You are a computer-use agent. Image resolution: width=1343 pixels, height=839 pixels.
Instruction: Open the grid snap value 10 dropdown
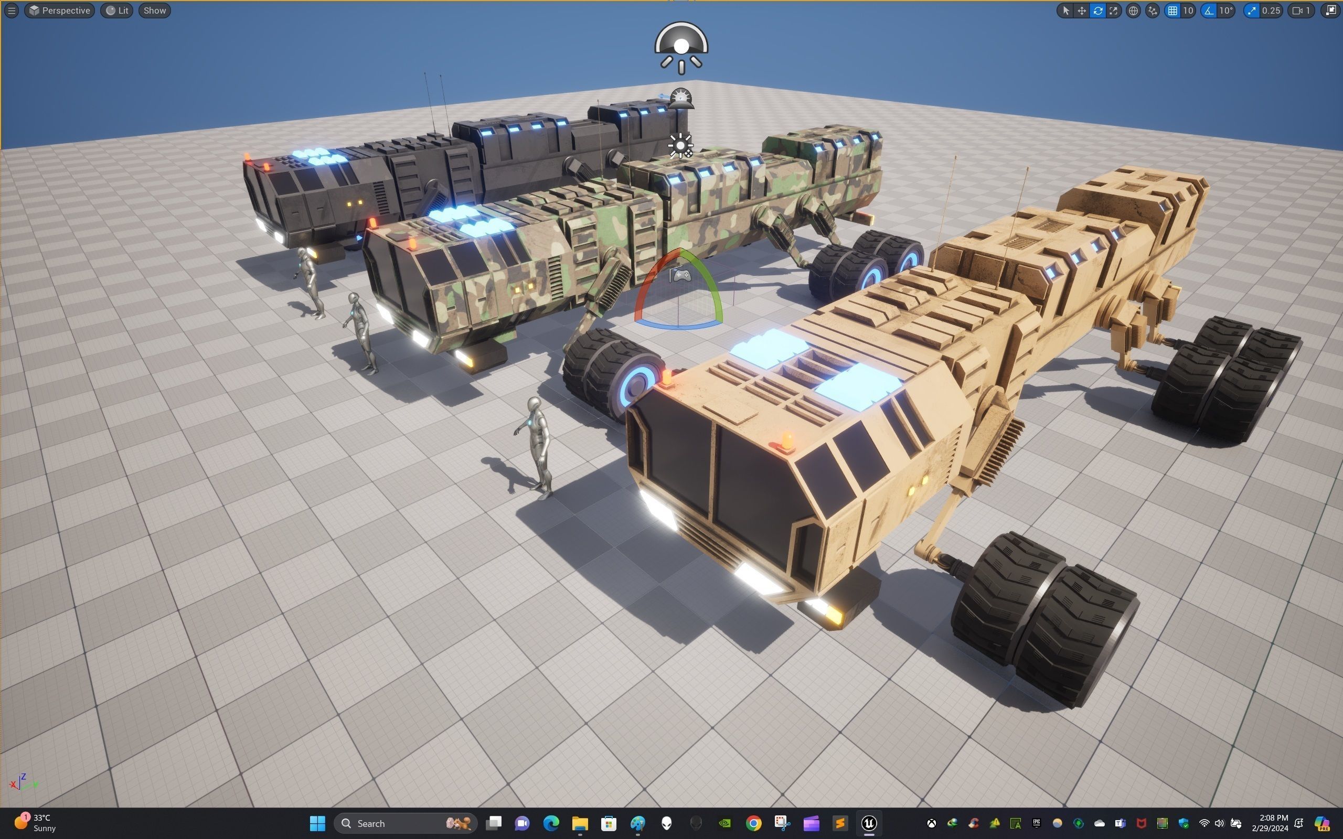pos(1188,10)
